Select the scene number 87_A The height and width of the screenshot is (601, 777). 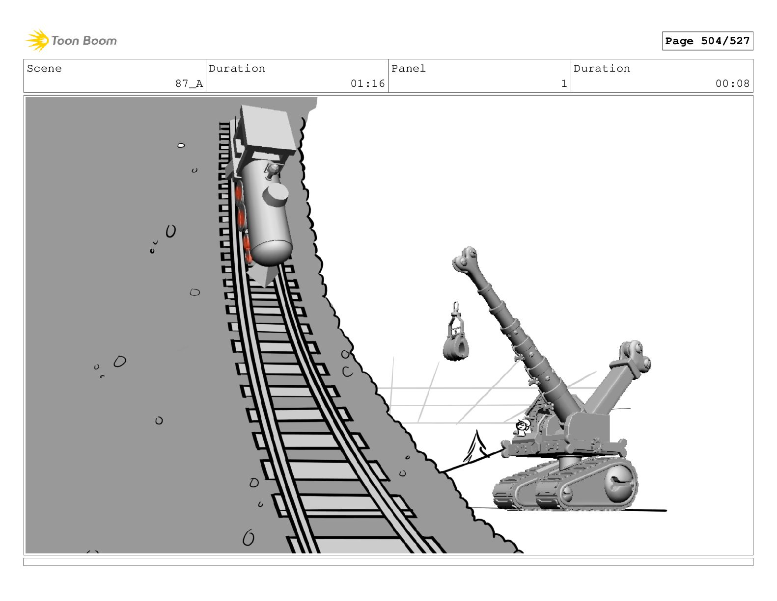[189, 84]
